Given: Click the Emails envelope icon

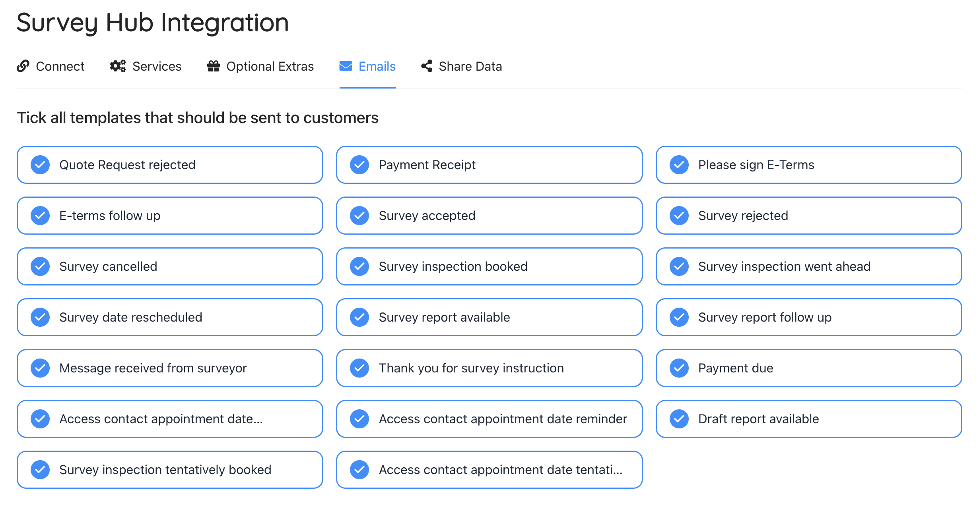Looking at the screenshot, I should [346, 66].
